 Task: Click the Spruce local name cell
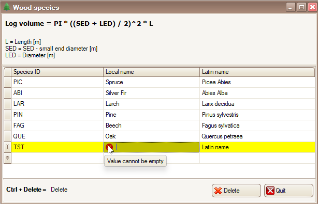point(152,82)
